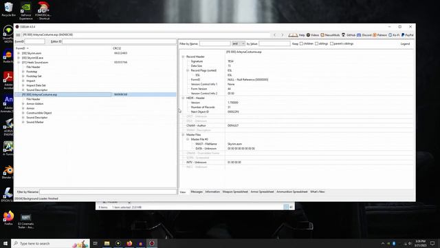
Task: Enable the parent's siblings checkbox
Action: pyautogui.click(x=331, y=43)
